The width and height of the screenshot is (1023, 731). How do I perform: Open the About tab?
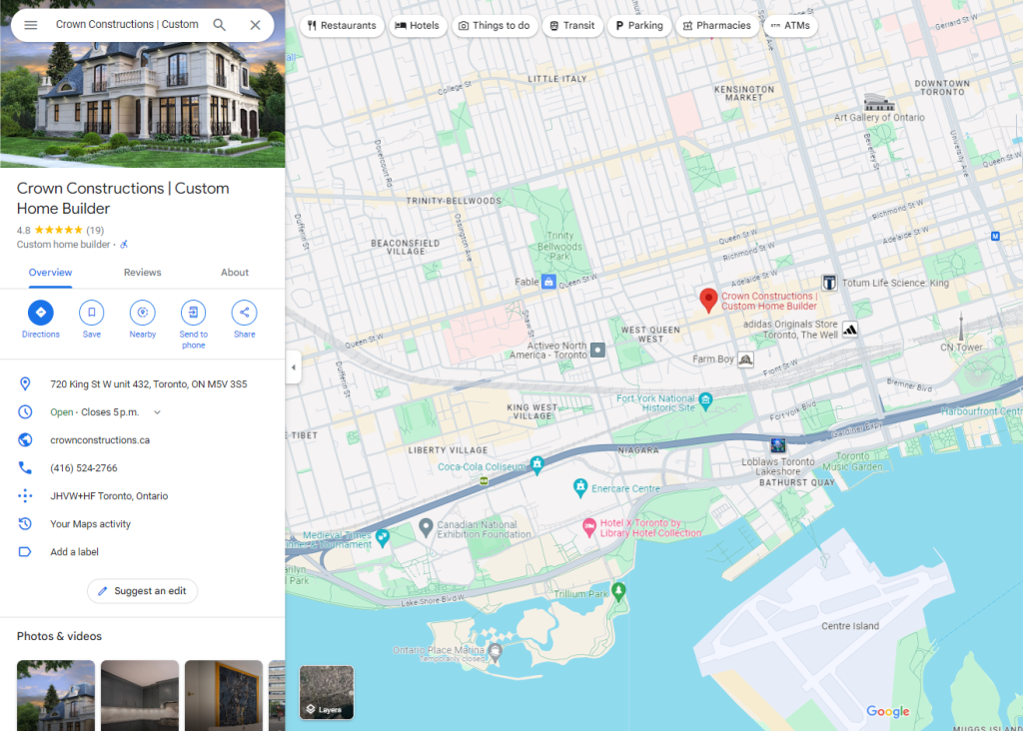click(x=235, y=272)
